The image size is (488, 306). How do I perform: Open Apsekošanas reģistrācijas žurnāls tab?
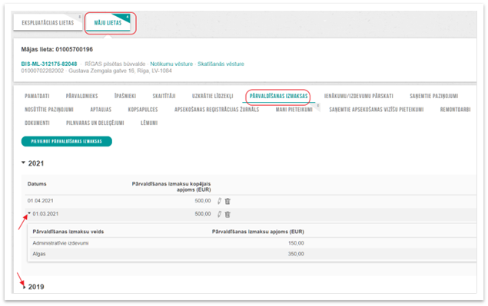[217, 110]
